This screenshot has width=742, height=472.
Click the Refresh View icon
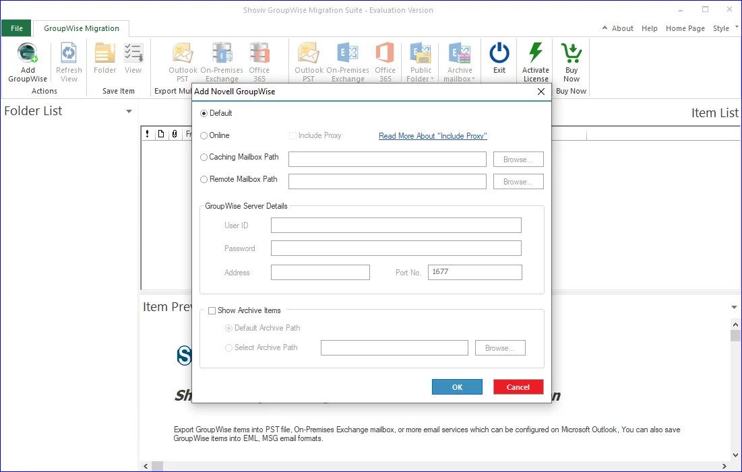69,53
